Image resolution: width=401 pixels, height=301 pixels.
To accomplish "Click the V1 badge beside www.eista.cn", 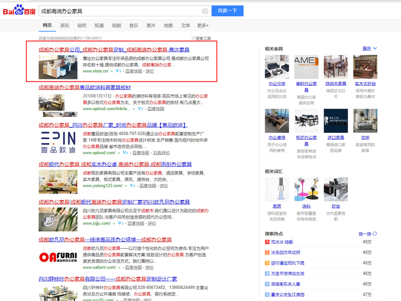I will point(118,71).
